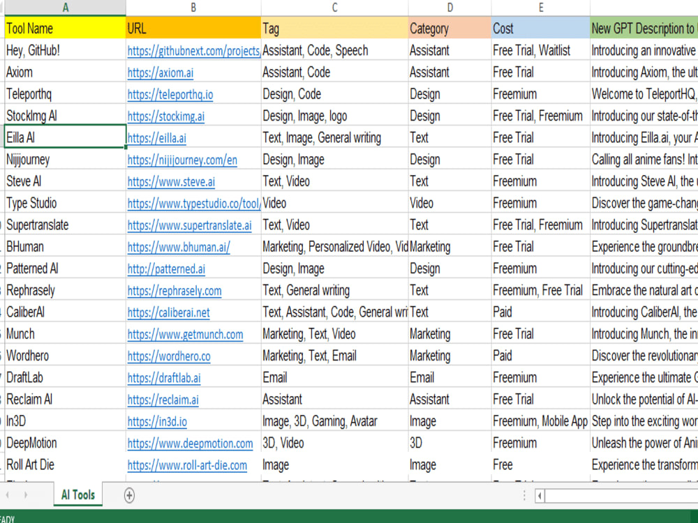Select Calling all anime fans description cell
Viewport: 698px width, 523px height.
tap(644, 159)
